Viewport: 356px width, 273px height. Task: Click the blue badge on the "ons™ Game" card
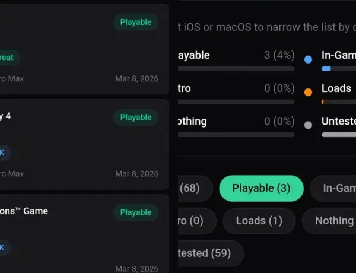point(4,247)
